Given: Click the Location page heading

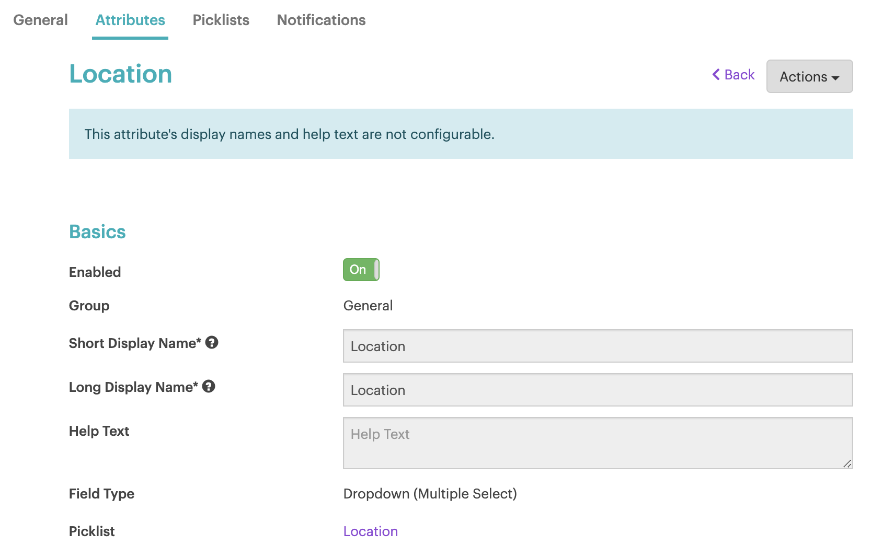Looking at the screenshot, I should click(x=121, y=74).
